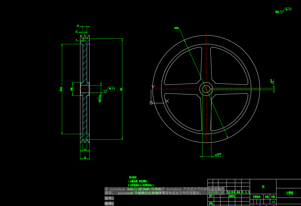Select the Φ540 diameter dimension text
This screenshot has width=301, height=206.
[61, 89]
